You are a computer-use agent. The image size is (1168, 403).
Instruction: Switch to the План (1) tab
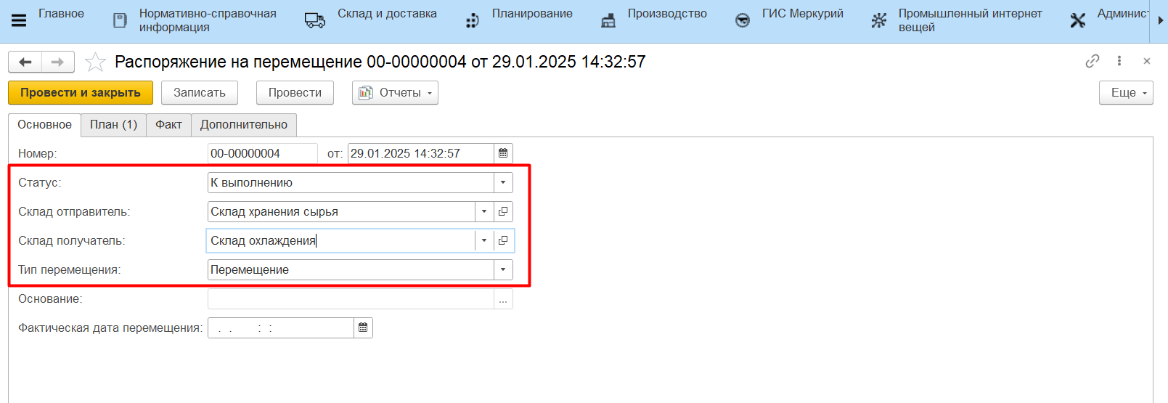[113, 125]
